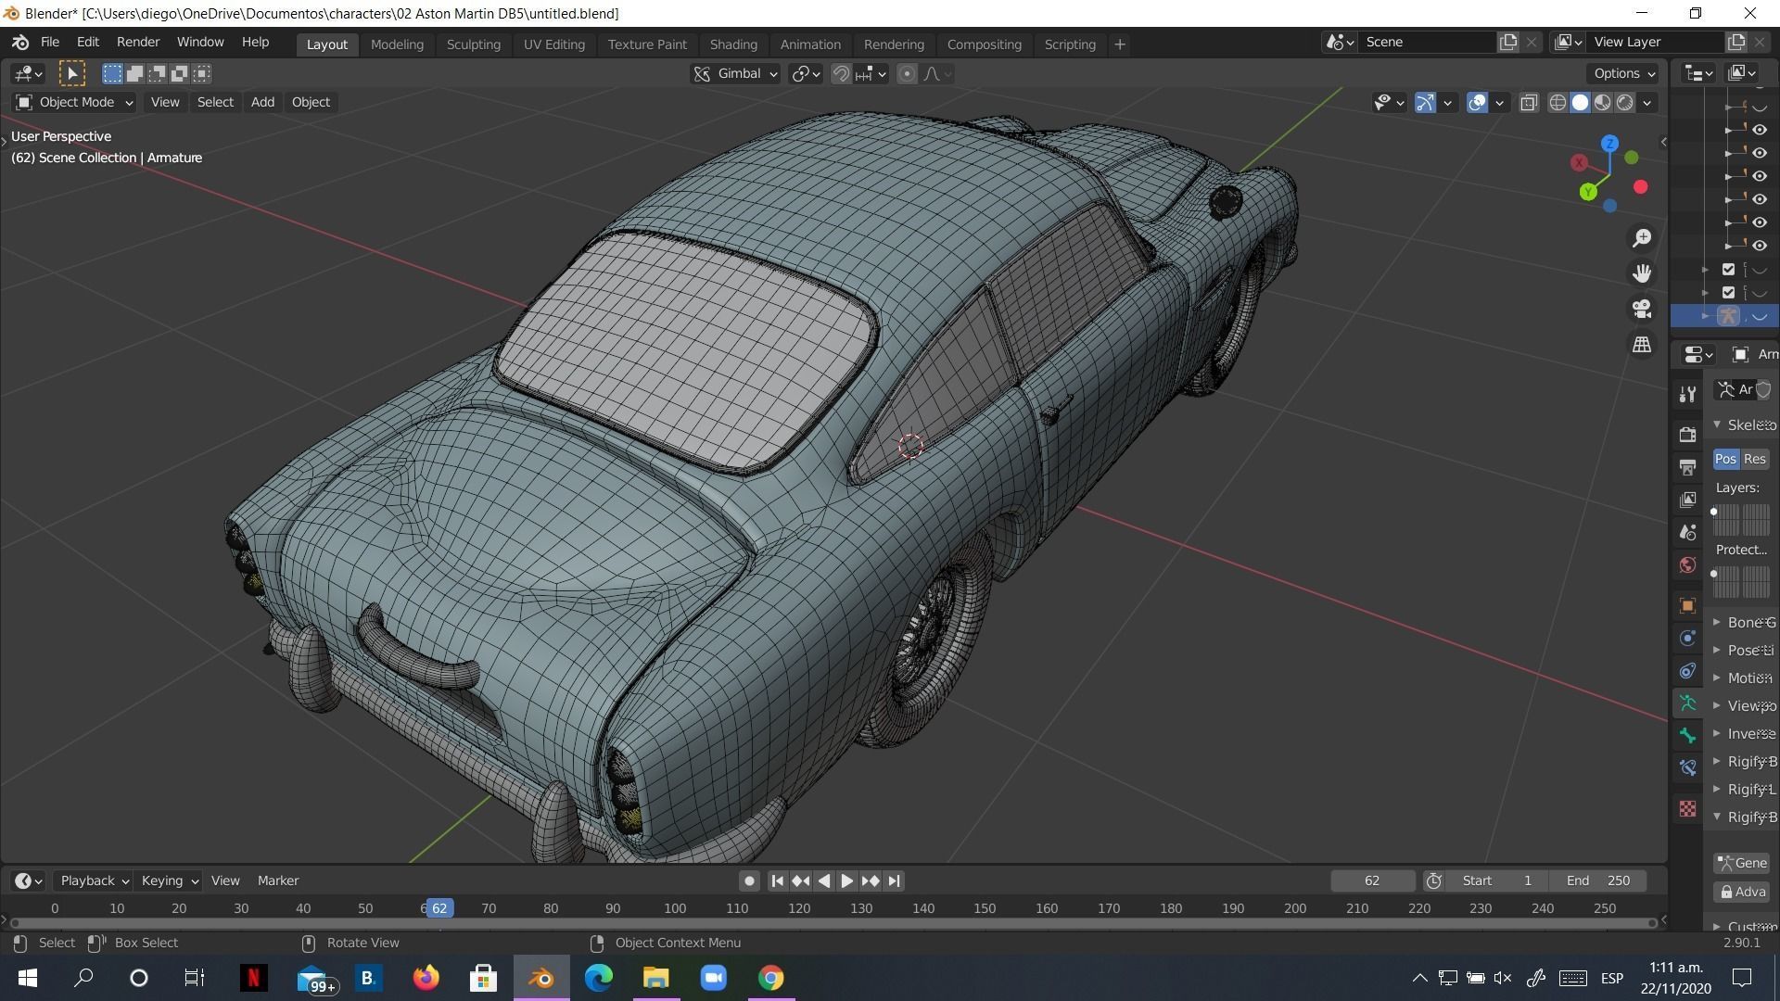Expand the Motion Paths panel
This screenshot has width=1780, height=1001.
coord(1744,678)
